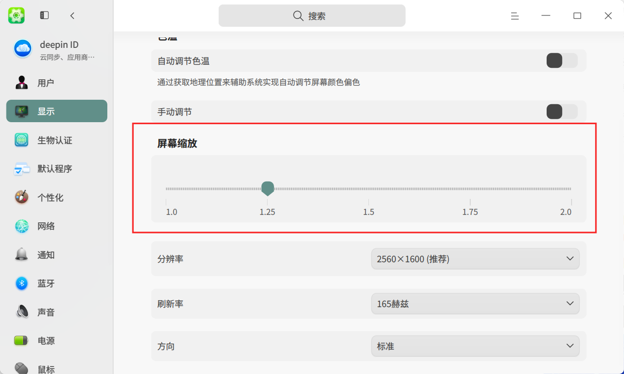Open the deepin ID cloud icon

coord(23,48)
